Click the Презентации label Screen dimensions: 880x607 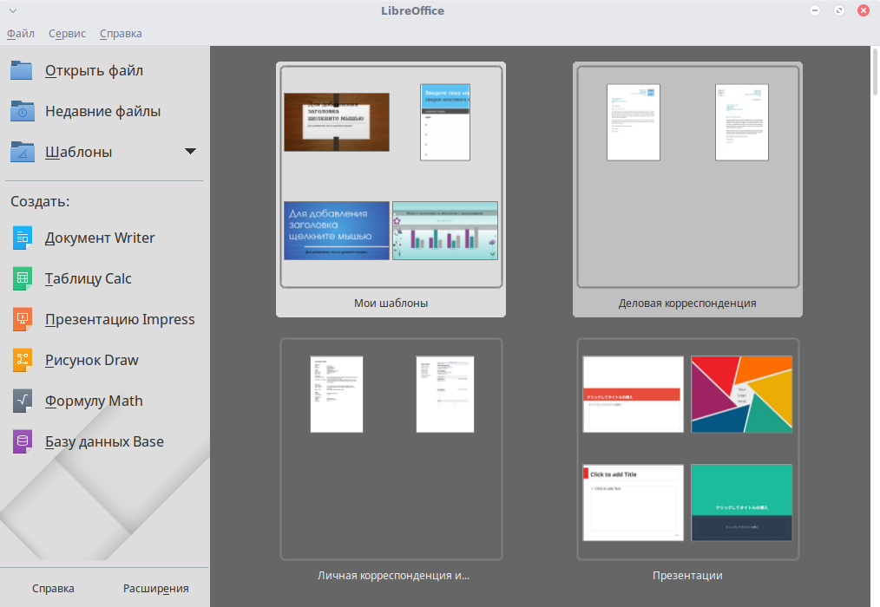(x=687, y=576)
